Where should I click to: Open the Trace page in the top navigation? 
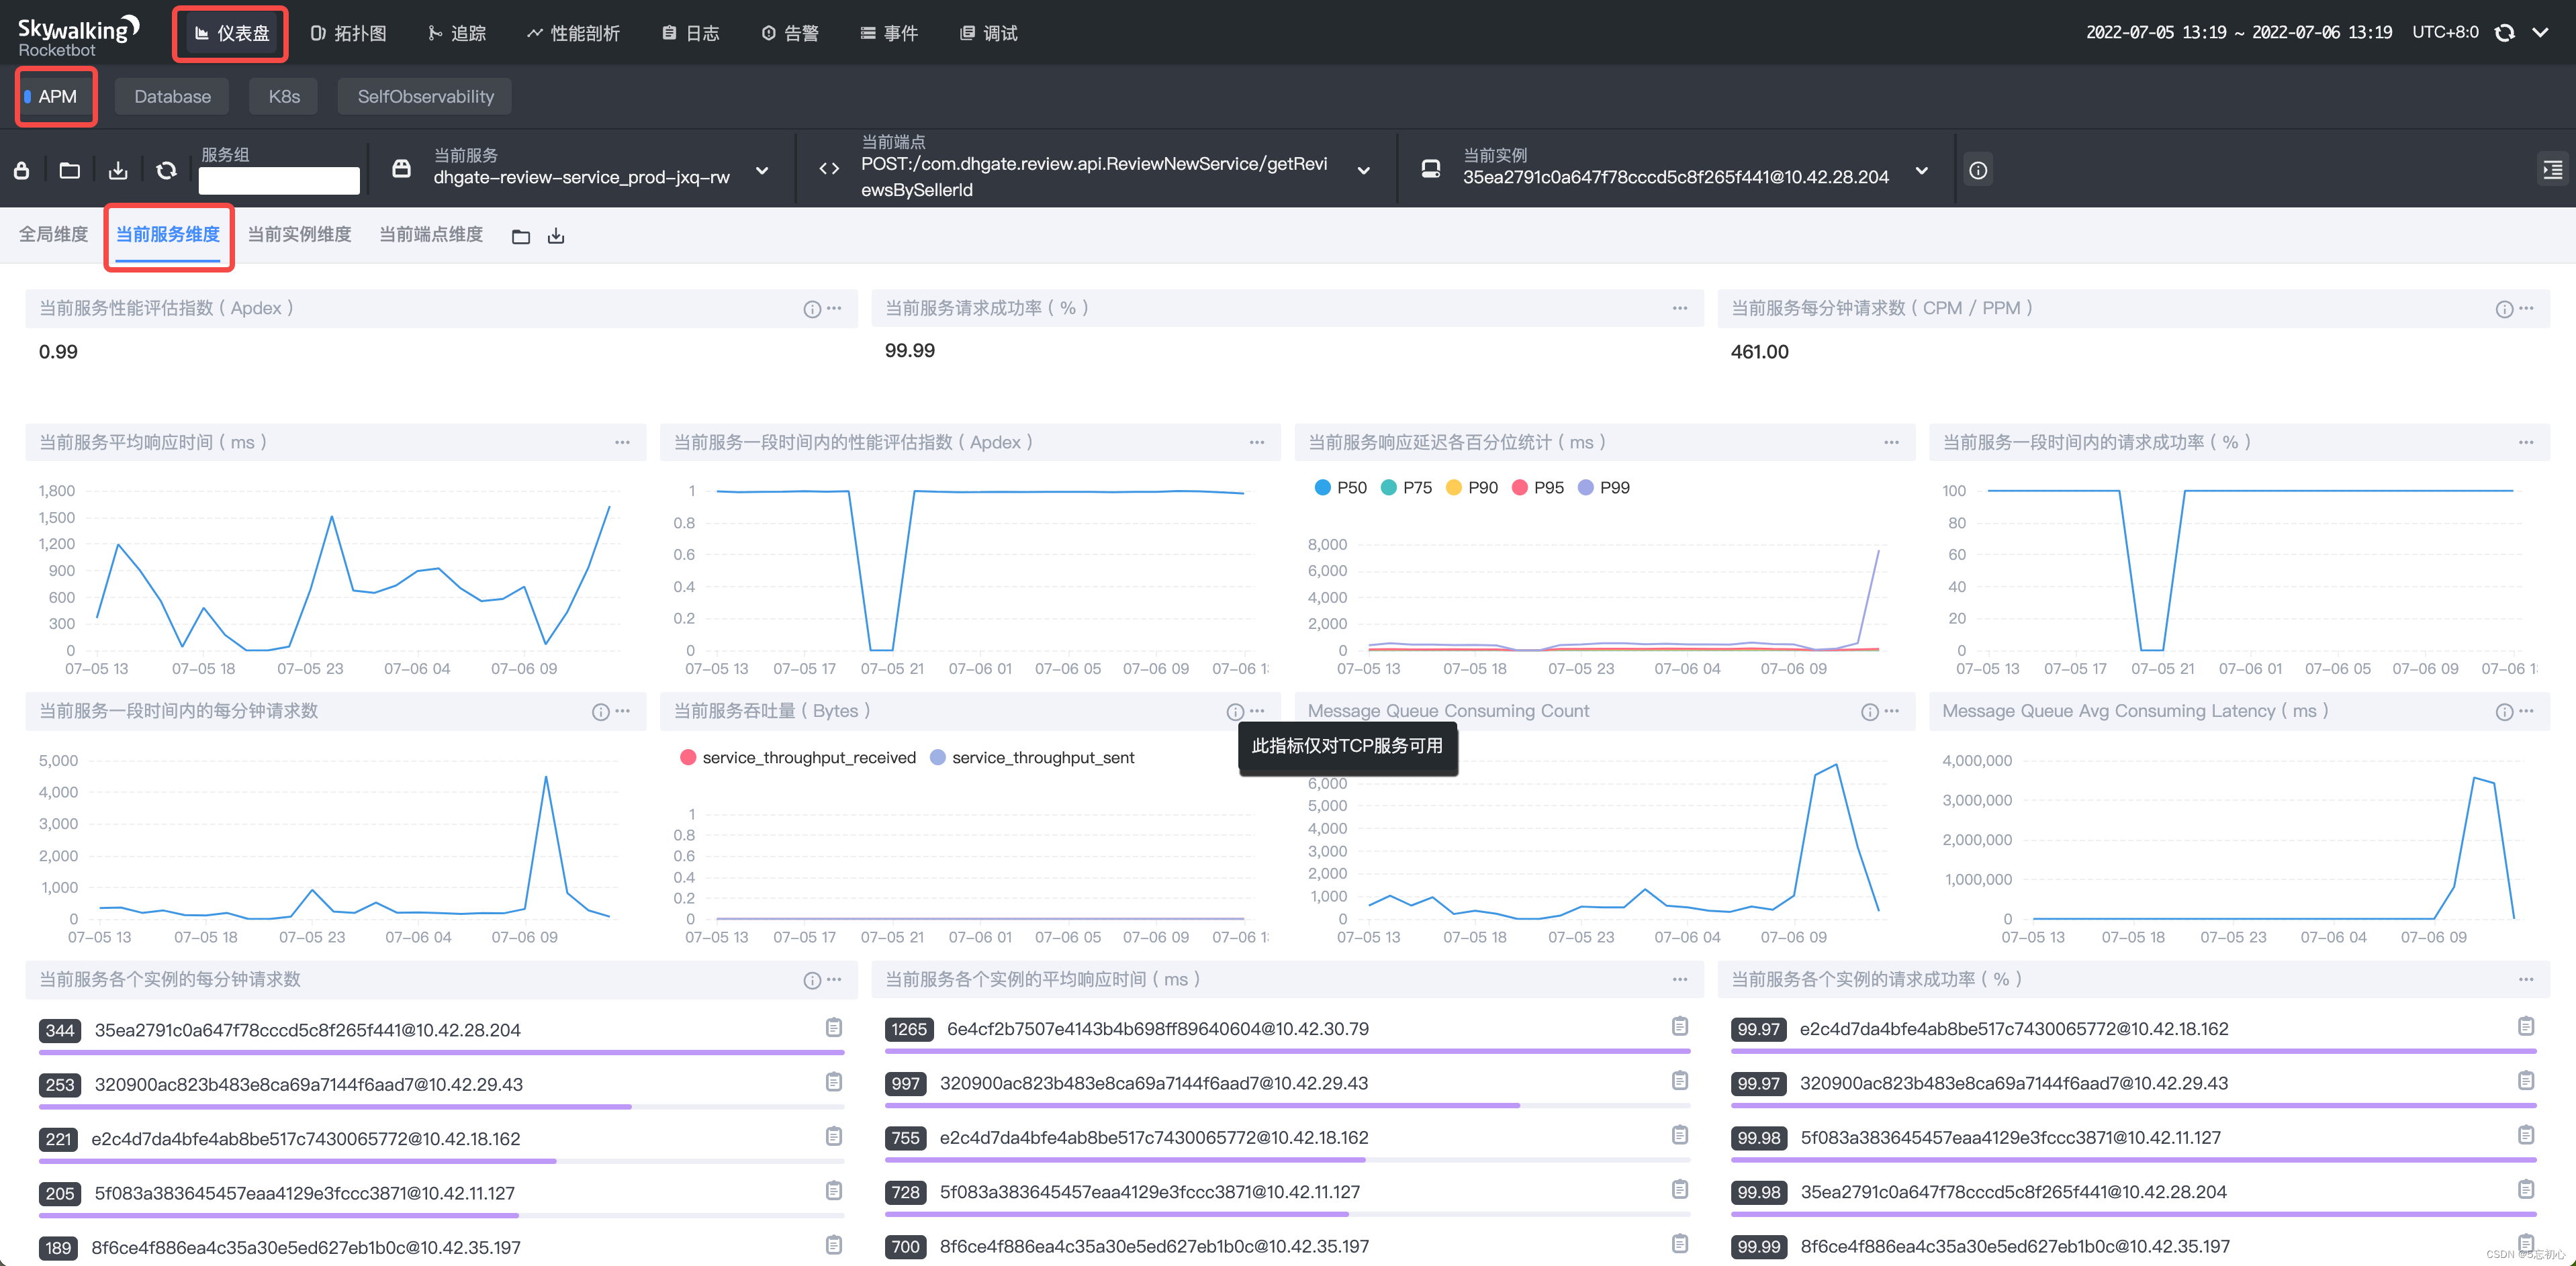[x=457, y=34]
